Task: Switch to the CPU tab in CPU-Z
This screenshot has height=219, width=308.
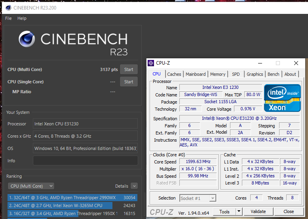Action: (156, 74)
